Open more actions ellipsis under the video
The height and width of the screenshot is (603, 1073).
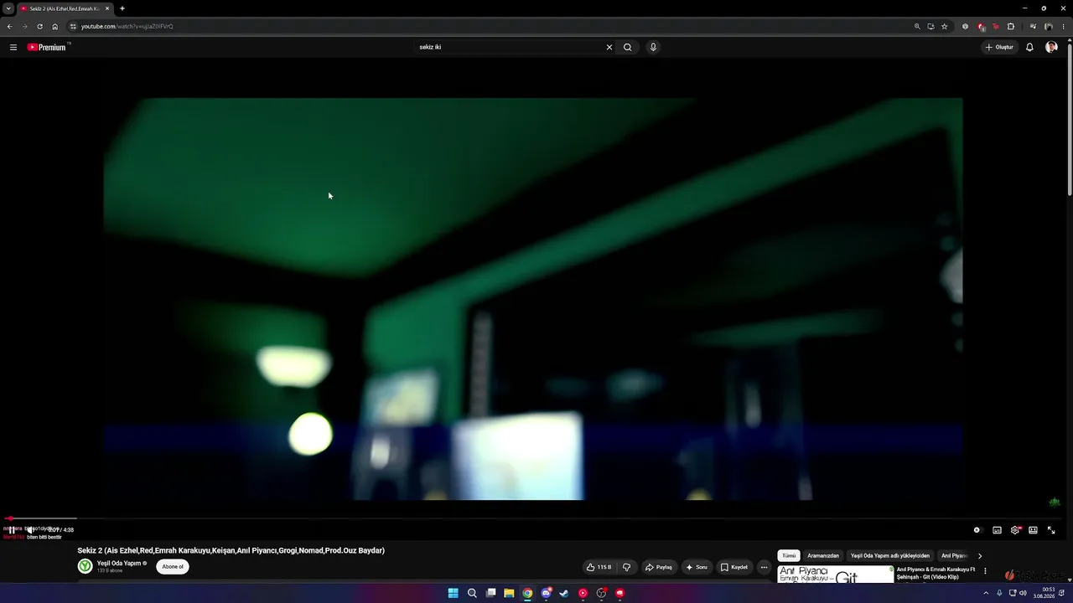pos(764,567)
